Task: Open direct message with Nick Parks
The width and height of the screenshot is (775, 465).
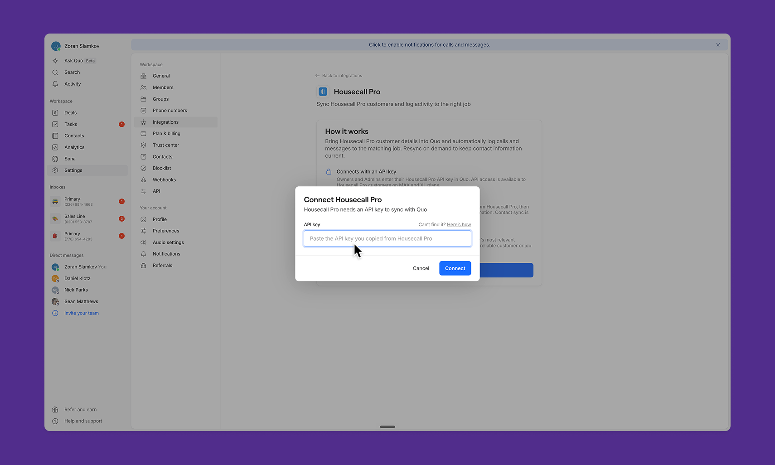Action: pyautogui.click(x=87, y=290)
